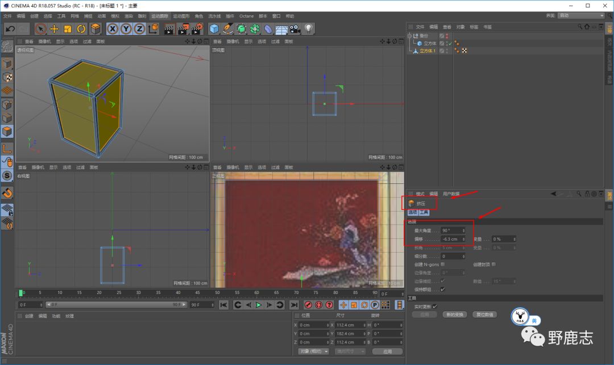This screenshot has width=614, height=365.
Task: Open the Camera objects icon
Action: [294, 29]
